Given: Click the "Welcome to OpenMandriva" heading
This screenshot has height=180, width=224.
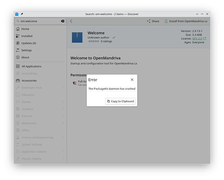Looking at the screenshot, I should [x=95, y=58].
